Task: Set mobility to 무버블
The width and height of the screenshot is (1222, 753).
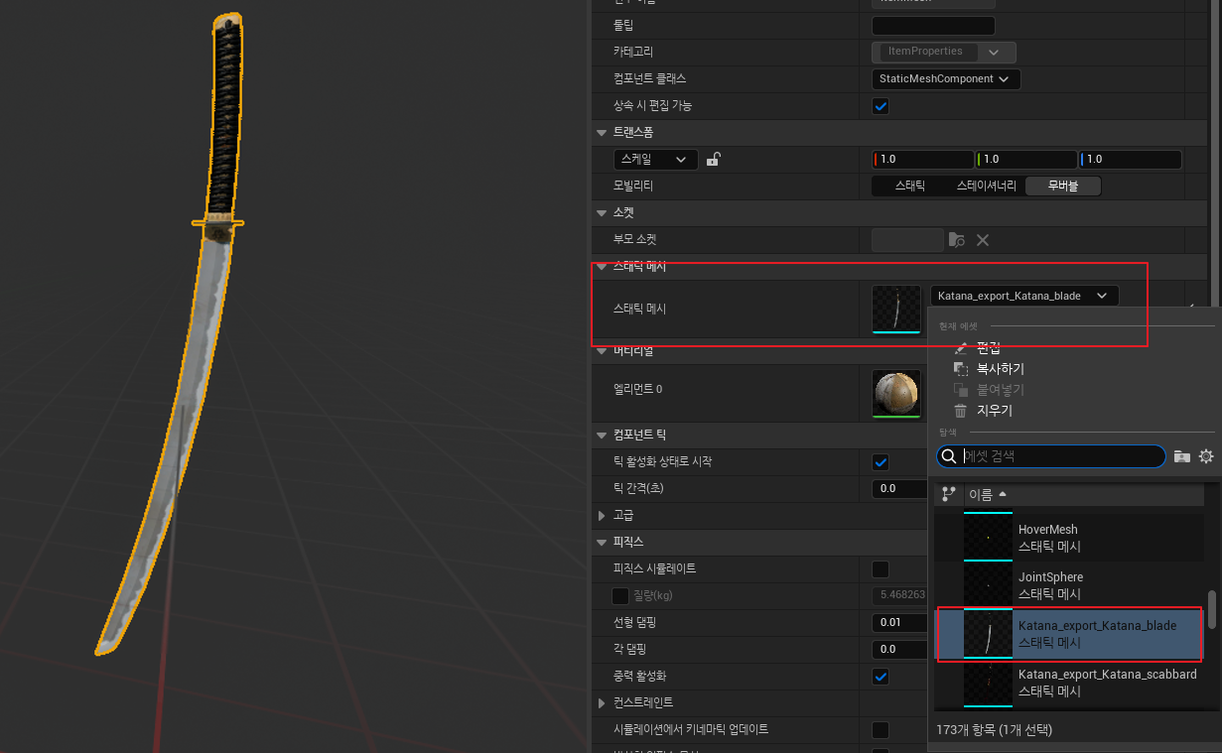Action: coord(1063,186)
